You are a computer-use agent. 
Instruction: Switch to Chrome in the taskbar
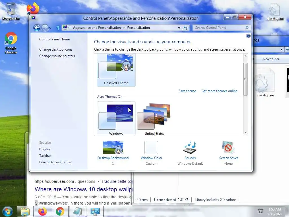point(60,211)
